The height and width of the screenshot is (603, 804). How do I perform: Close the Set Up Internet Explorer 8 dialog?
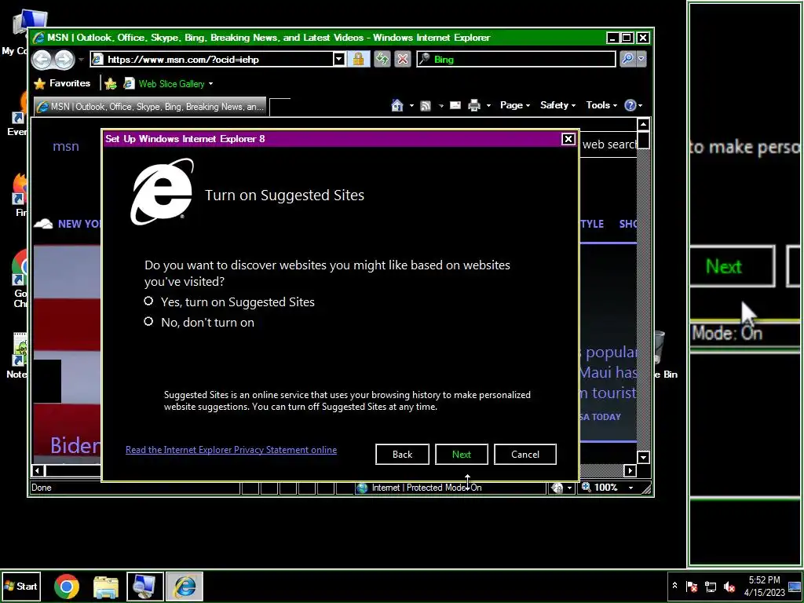click(568, 139)
